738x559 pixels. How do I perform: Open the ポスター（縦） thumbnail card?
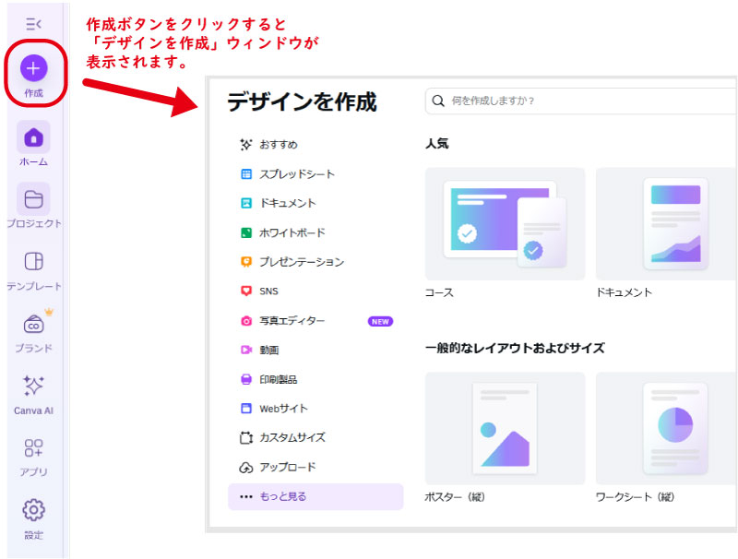coord(505,428)
